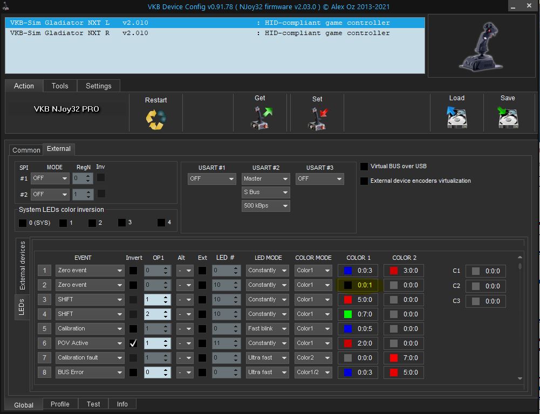
Task: Click the C3 custom color swatch
Action: (x=476, y=301)
